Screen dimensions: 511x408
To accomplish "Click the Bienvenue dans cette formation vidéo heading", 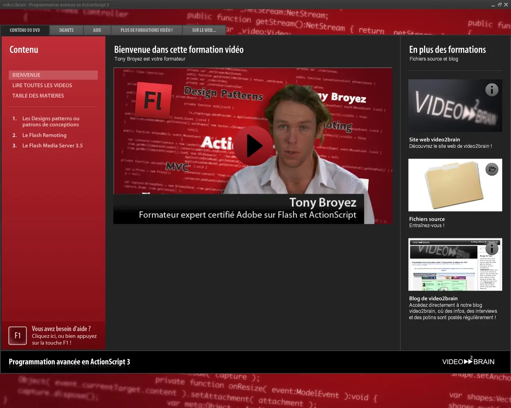I will tap(179, 50).
